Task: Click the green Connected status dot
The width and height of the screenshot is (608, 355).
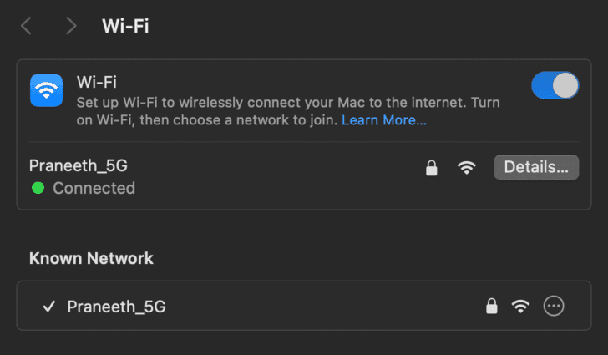Action: (38, 188)
